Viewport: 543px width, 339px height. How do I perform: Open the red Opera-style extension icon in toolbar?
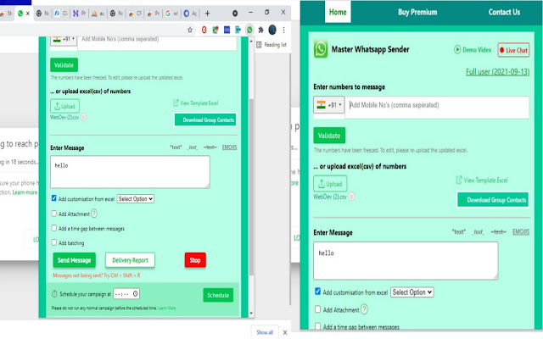coord(204,31)
